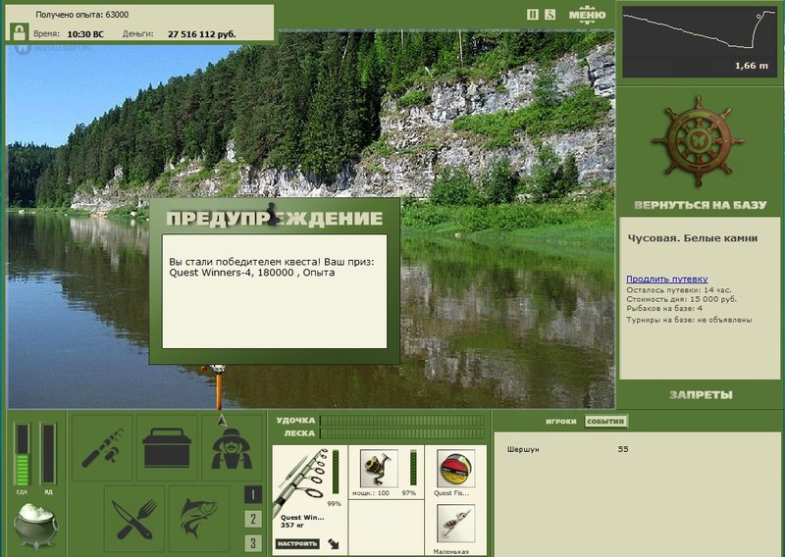Viewport: 785px width, 557px height.
Task: Click the Quest Fis... line spool thumbnail
Action: (455, 468)
